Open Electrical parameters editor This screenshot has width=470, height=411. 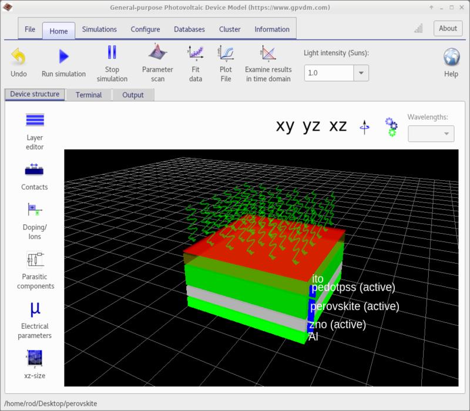pos(35,309)
